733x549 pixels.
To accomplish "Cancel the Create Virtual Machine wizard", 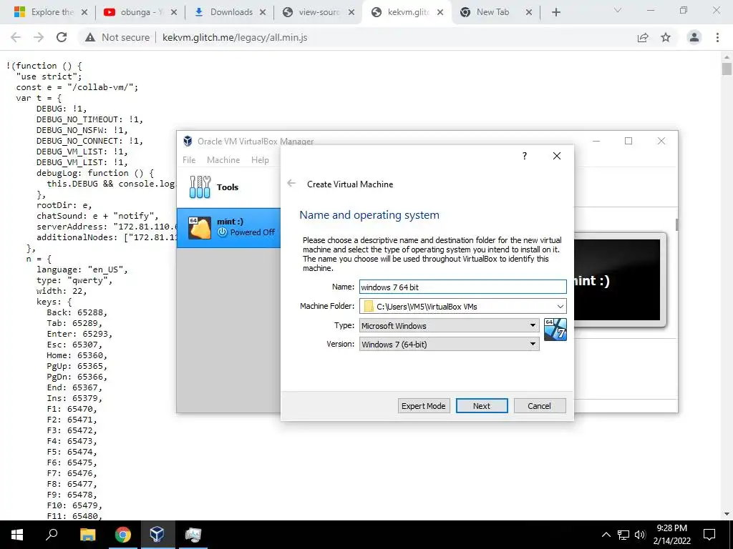I will pos(540,406).
